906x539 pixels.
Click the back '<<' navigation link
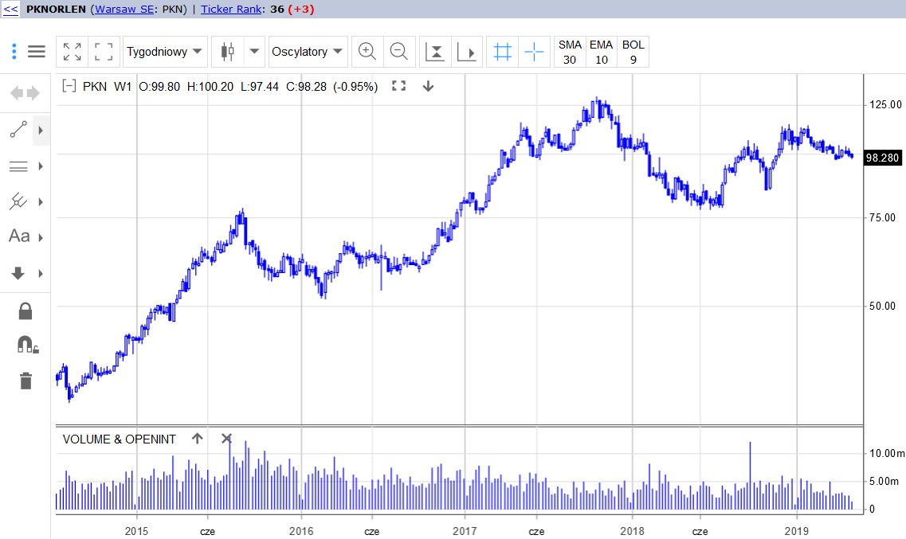10,10
